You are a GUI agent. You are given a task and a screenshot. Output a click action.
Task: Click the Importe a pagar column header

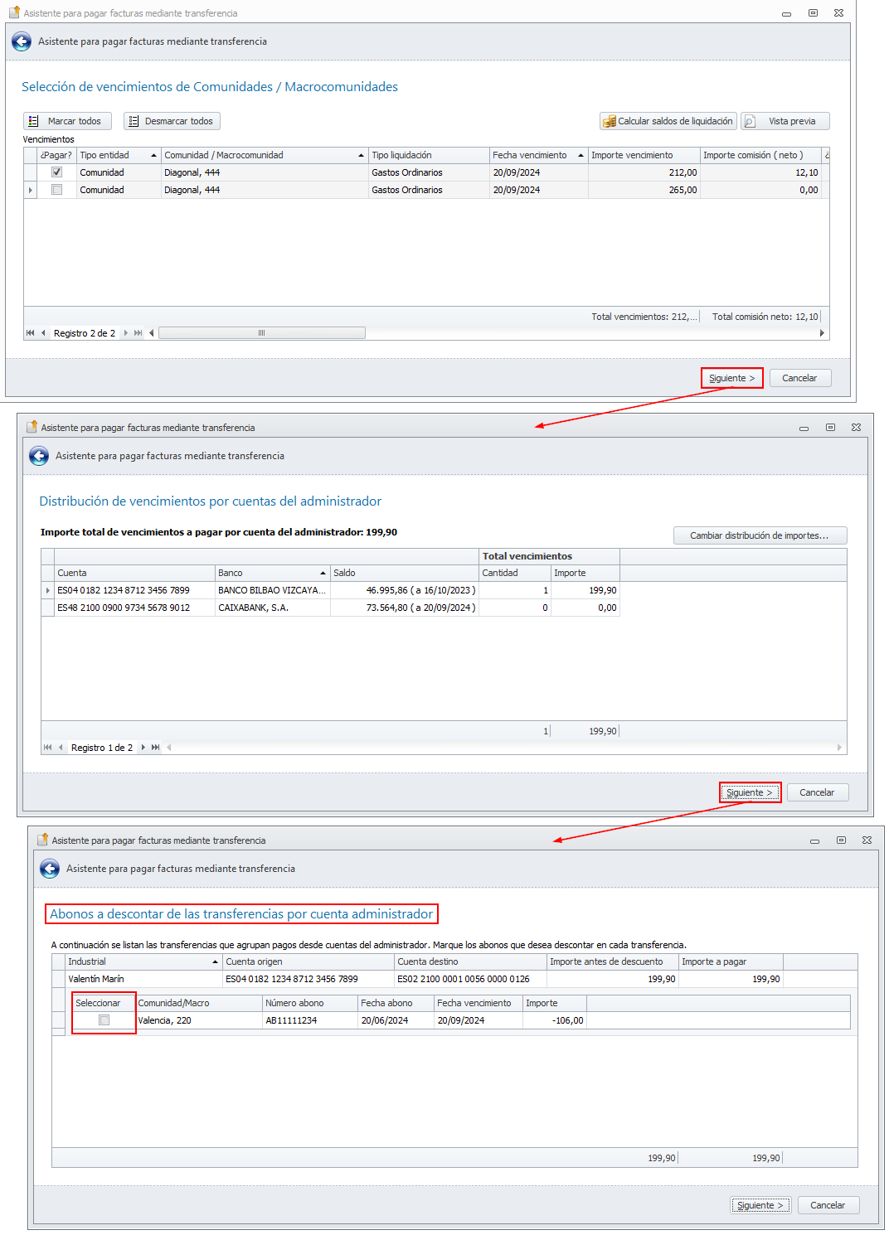click(731, 961)
